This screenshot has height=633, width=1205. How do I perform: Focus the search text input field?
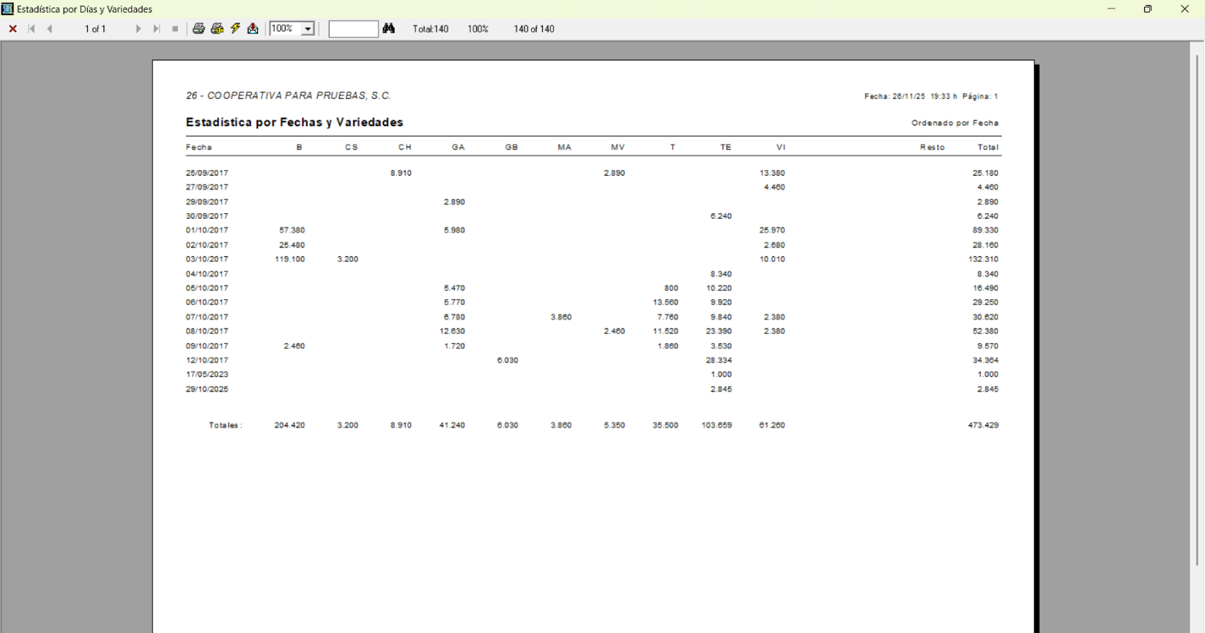[x=353, y=29]
